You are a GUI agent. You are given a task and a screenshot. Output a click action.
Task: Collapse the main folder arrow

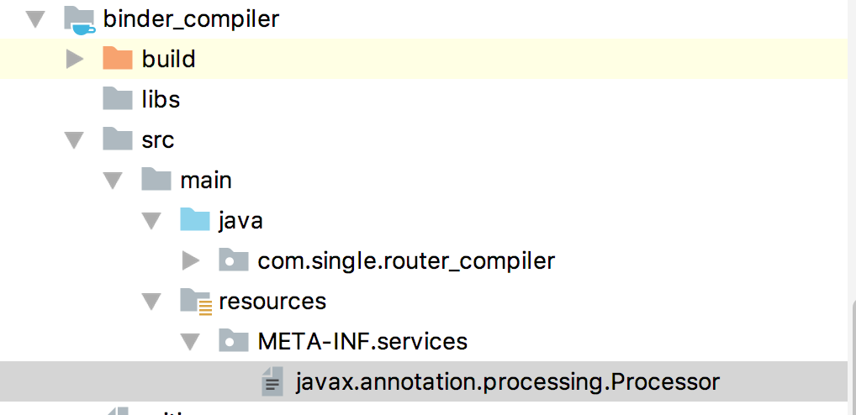point(114,180)
